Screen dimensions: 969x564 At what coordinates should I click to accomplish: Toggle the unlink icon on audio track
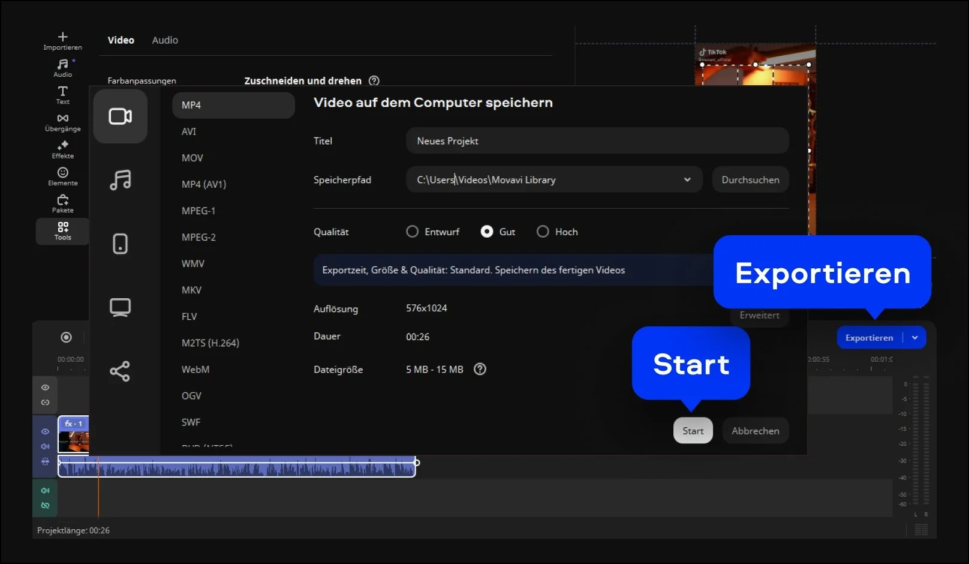coord(45,505)
